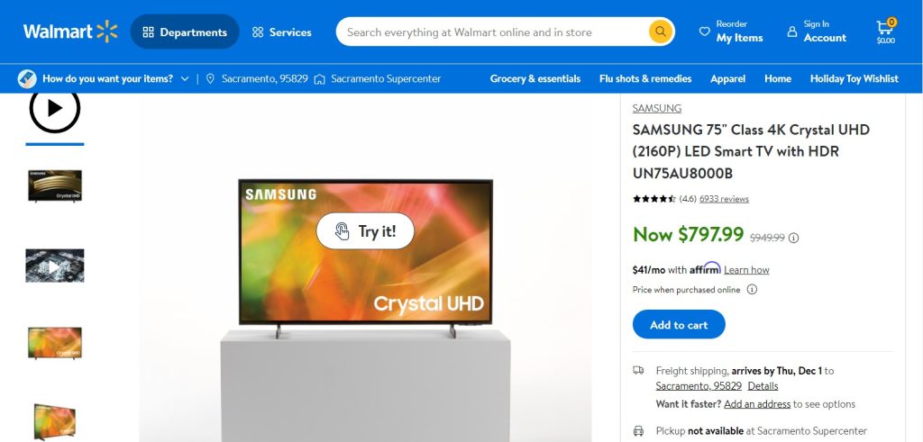Viewport: 923px width, 442px height.
Task: Select Grocery & essentials nav item
Action: pos(535,78)
